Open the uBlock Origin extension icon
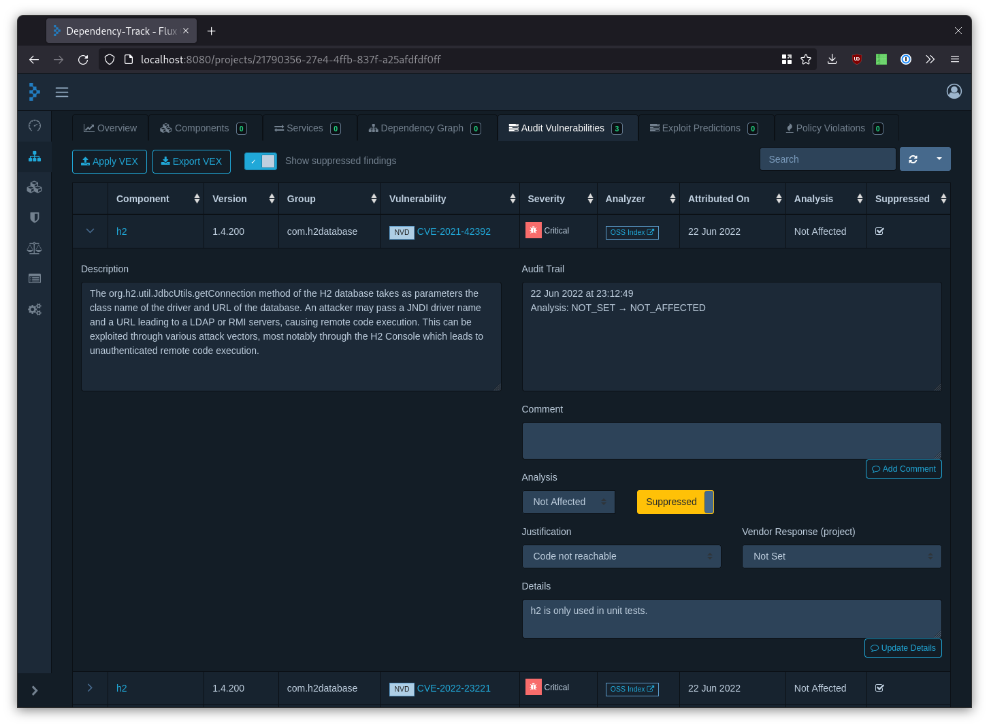The image size is (989, 727). pos(857,60)
